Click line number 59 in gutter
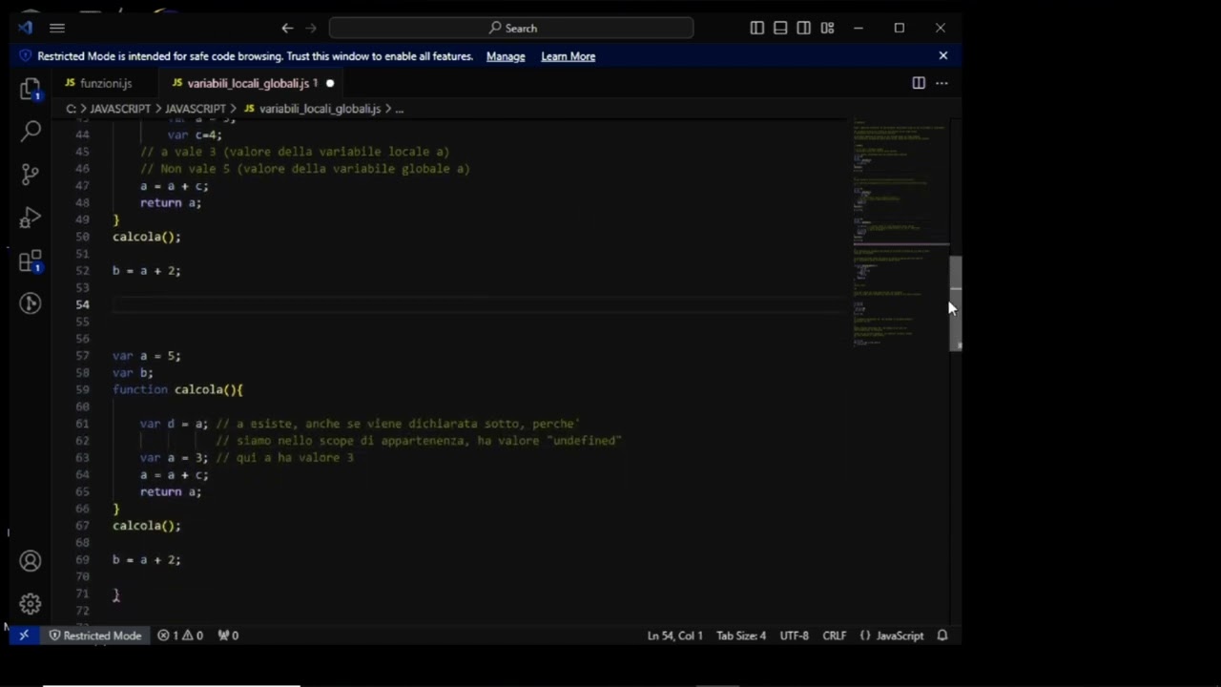This screenshot has height=687, width=1221. point(82,389)
